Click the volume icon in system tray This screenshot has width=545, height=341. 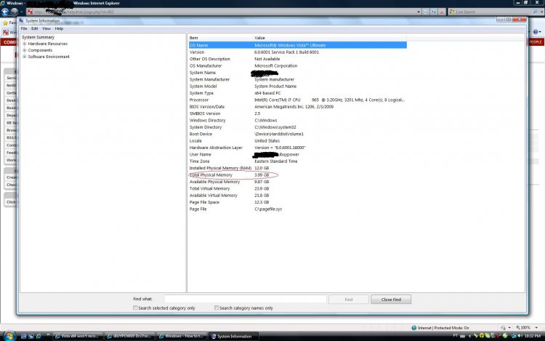[520, 336]
